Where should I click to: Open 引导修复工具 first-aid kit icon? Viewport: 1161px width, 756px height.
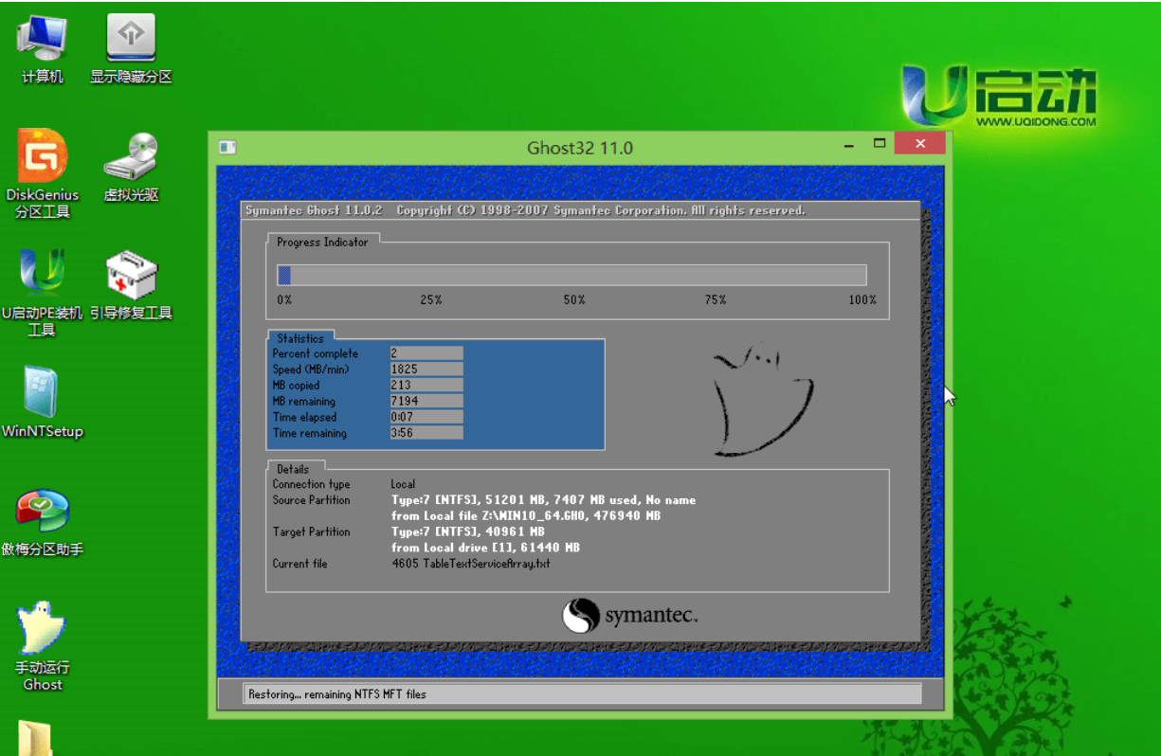tap(131, 278)
